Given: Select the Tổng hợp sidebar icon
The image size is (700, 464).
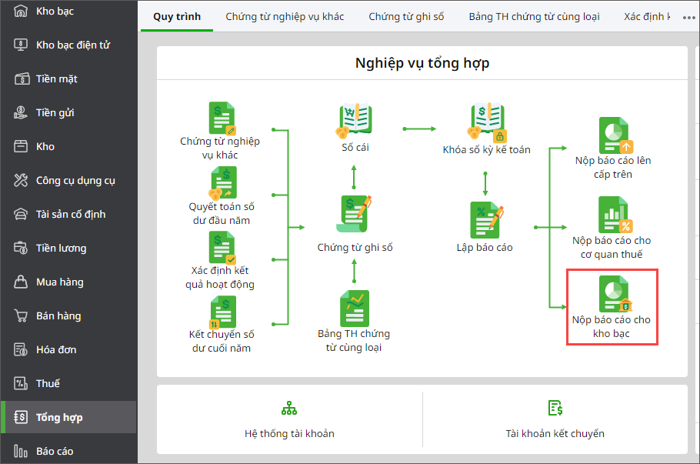Looking at the screenshot, I should (x=21, y=417).
